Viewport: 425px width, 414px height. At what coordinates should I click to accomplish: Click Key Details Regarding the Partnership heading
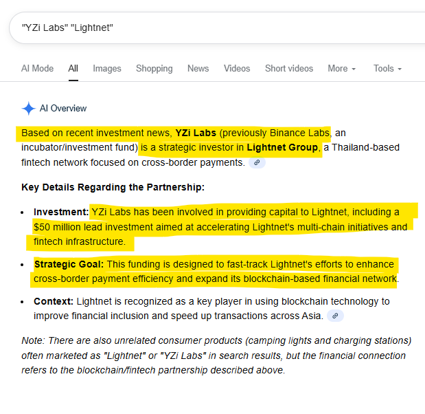[113, 187]
